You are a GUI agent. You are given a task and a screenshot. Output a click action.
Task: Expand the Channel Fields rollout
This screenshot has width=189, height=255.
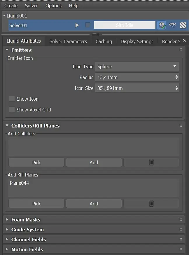tap(7, 239)
